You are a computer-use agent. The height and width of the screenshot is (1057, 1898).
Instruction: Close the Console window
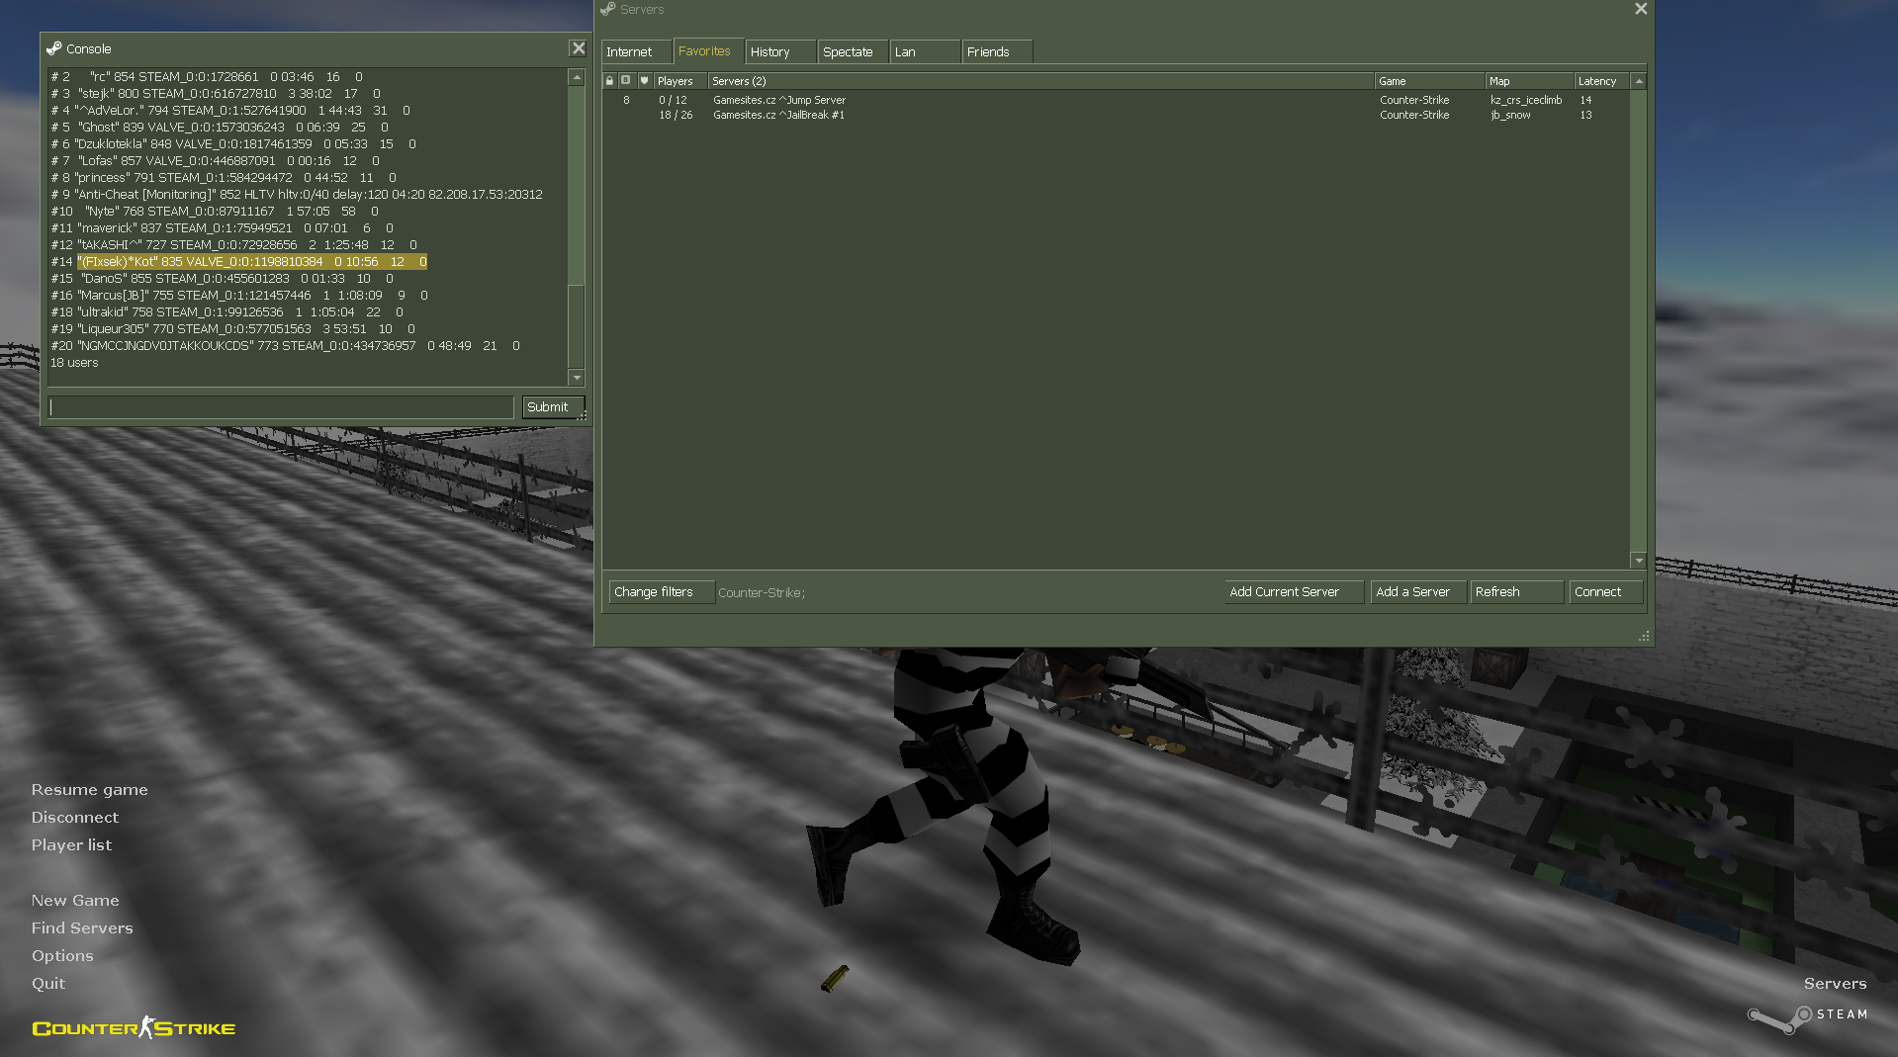coord(579,48)
